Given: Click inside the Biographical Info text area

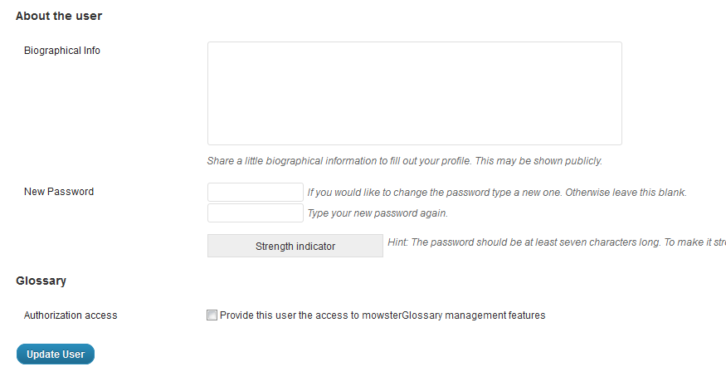Looking at the screenshot, I should click(414, 93).
